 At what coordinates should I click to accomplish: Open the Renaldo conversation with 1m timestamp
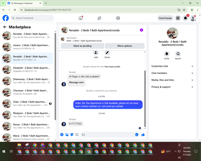[x=27, y=36]
